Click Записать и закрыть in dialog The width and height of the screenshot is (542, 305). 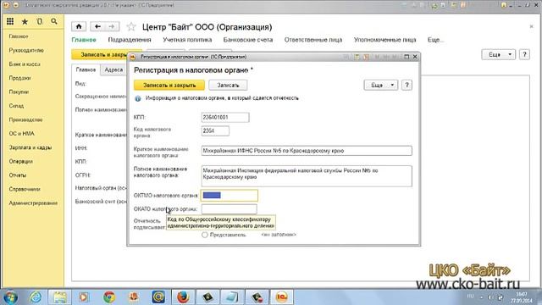[169, 85]
